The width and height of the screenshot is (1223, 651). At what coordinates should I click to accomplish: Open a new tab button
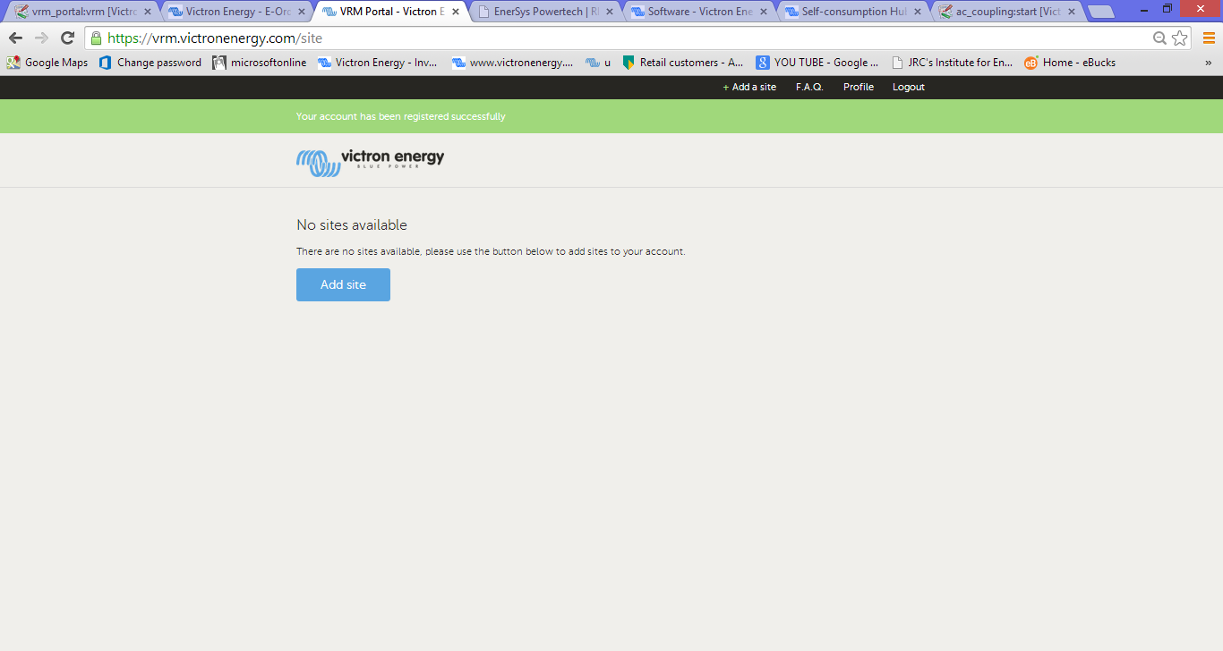point(1101,12)
